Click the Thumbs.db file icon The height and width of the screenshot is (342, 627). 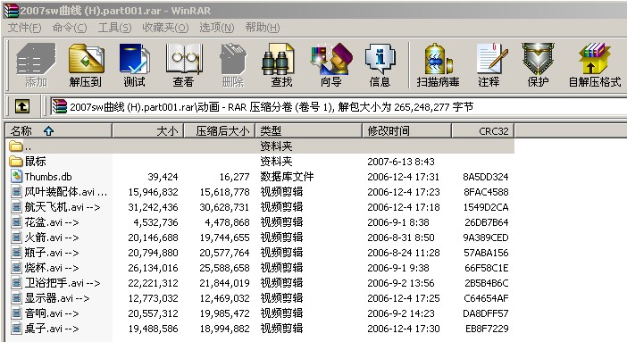coord(16,177)
